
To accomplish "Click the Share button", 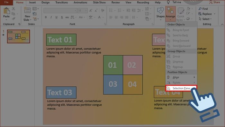I will 214,2.
